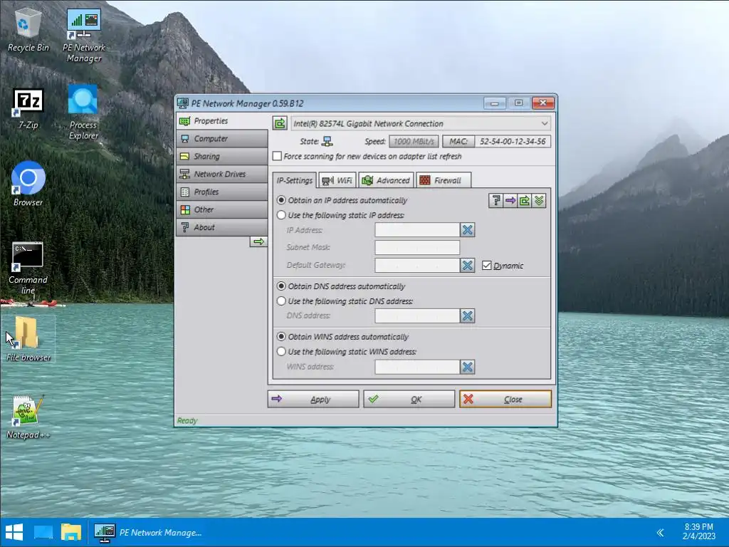
Task: Click the WINS address input field
Action: tap(417, 367)
